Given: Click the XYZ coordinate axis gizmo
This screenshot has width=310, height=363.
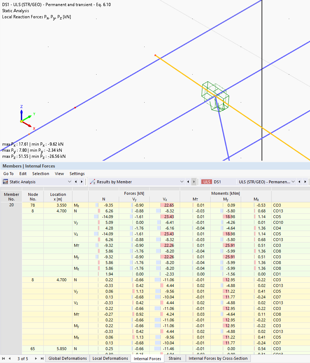Looking at the screenshot, I should pos(24,119).
